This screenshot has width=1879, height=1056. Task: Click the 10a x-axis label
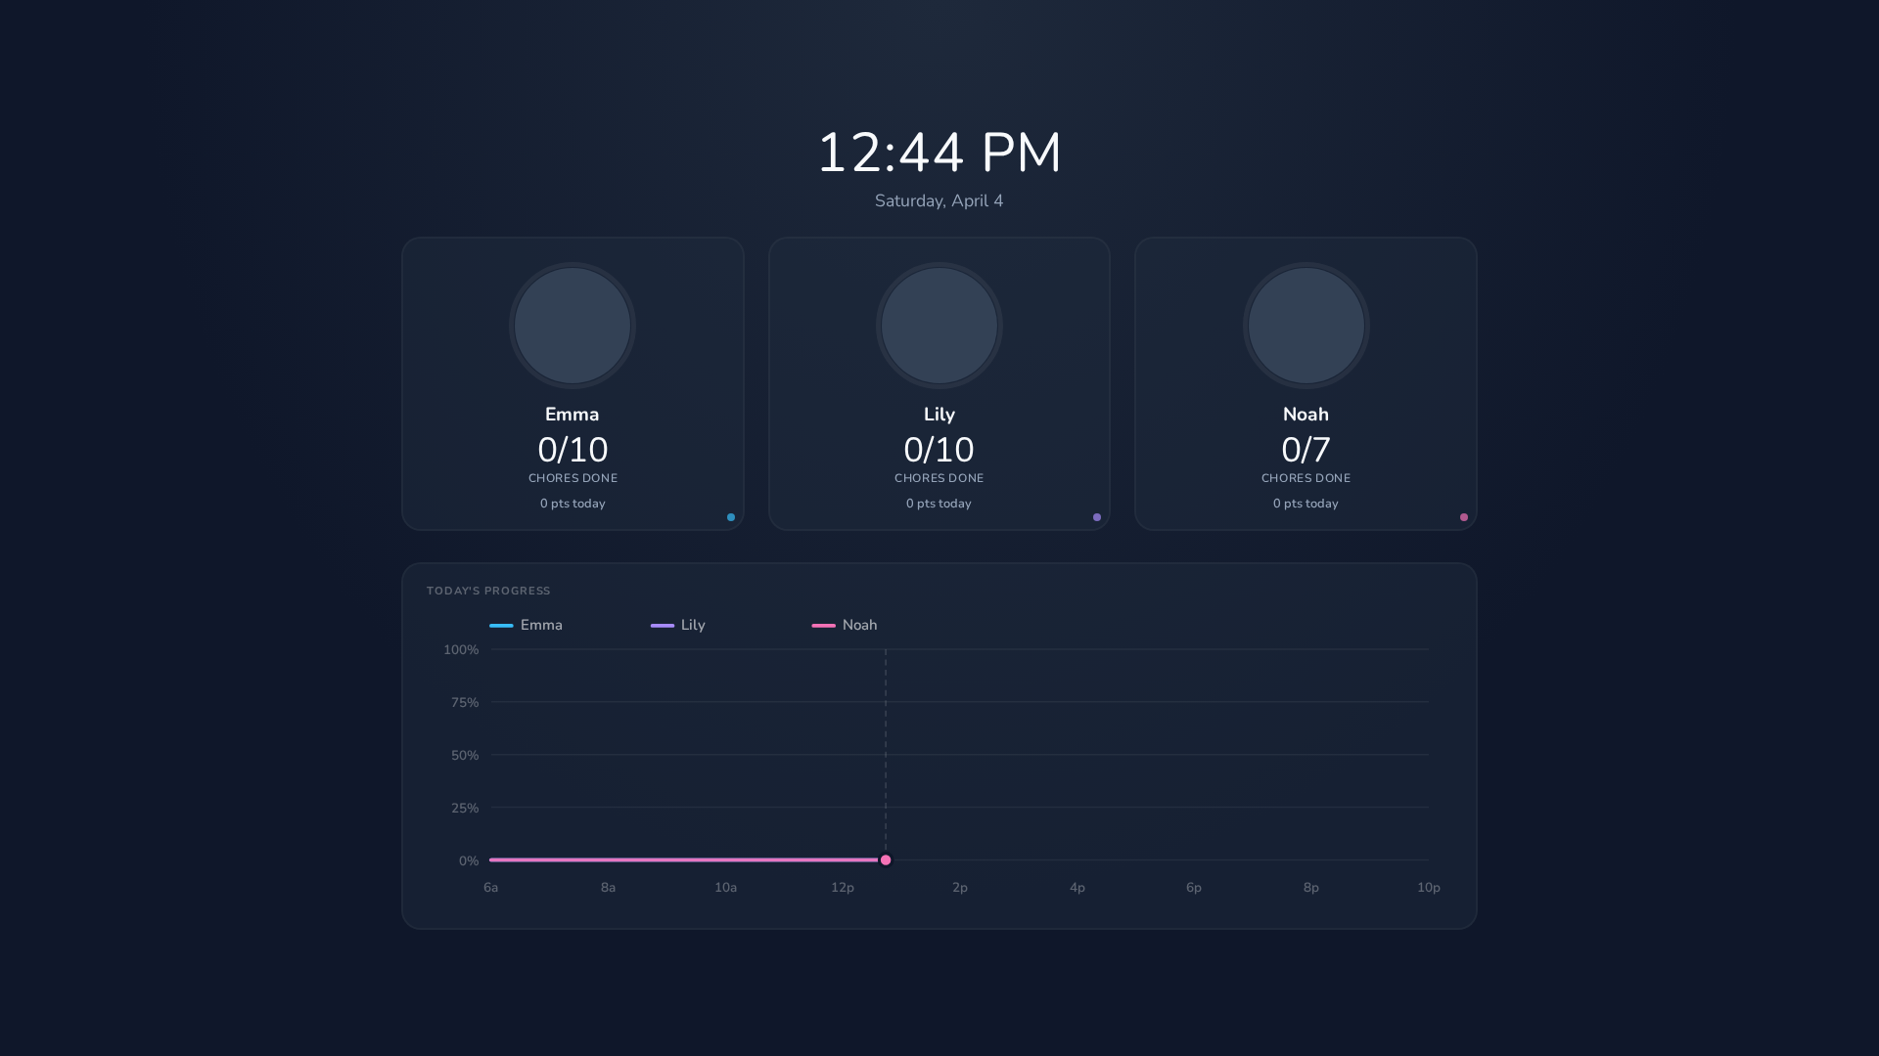tap(725, 888)
